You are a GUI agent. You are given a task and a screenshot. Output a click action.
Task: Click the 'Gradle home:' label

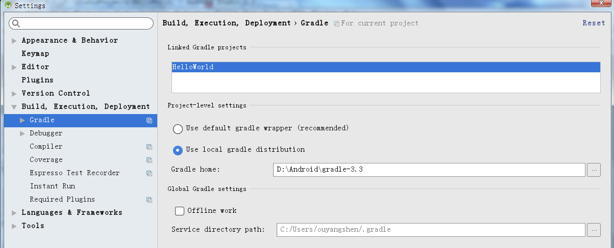point(195,170)
